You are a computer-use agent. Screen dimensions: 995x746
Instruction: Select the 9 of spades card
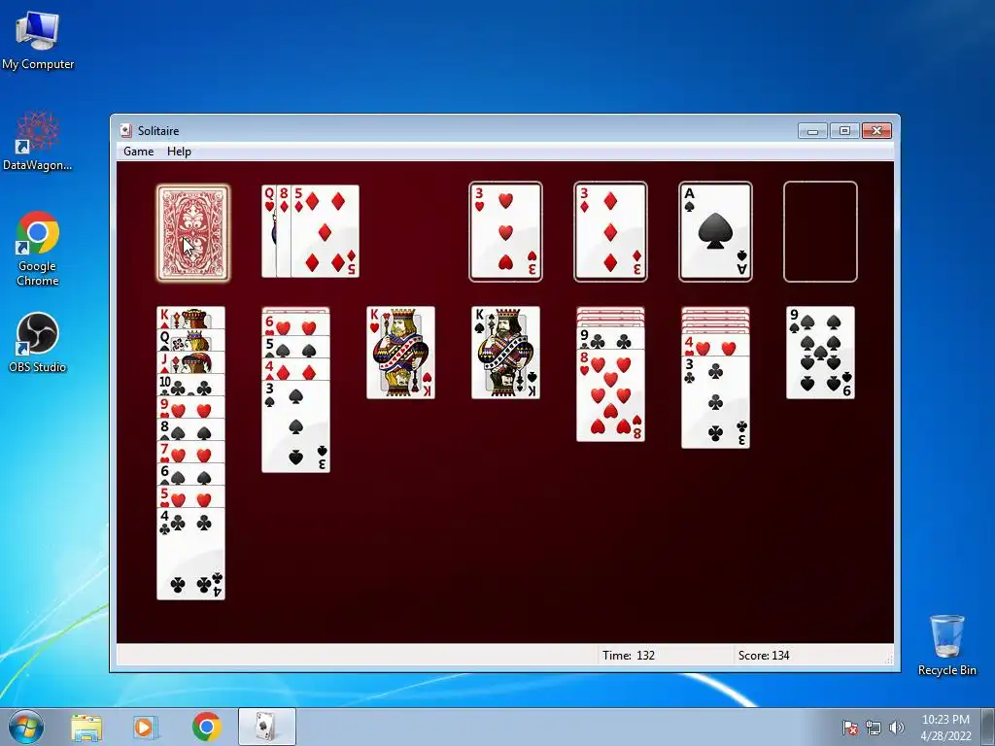tap(820, 353)
